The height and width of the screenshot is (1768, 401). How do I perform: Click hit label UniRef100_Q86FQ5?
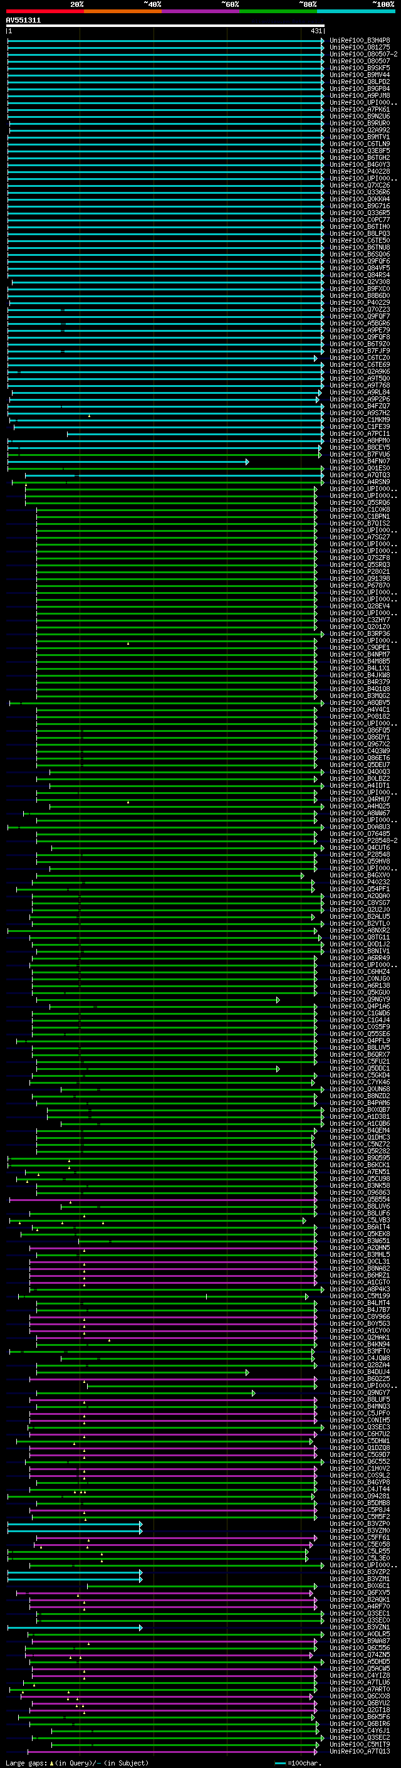click(x=360, y=730)
